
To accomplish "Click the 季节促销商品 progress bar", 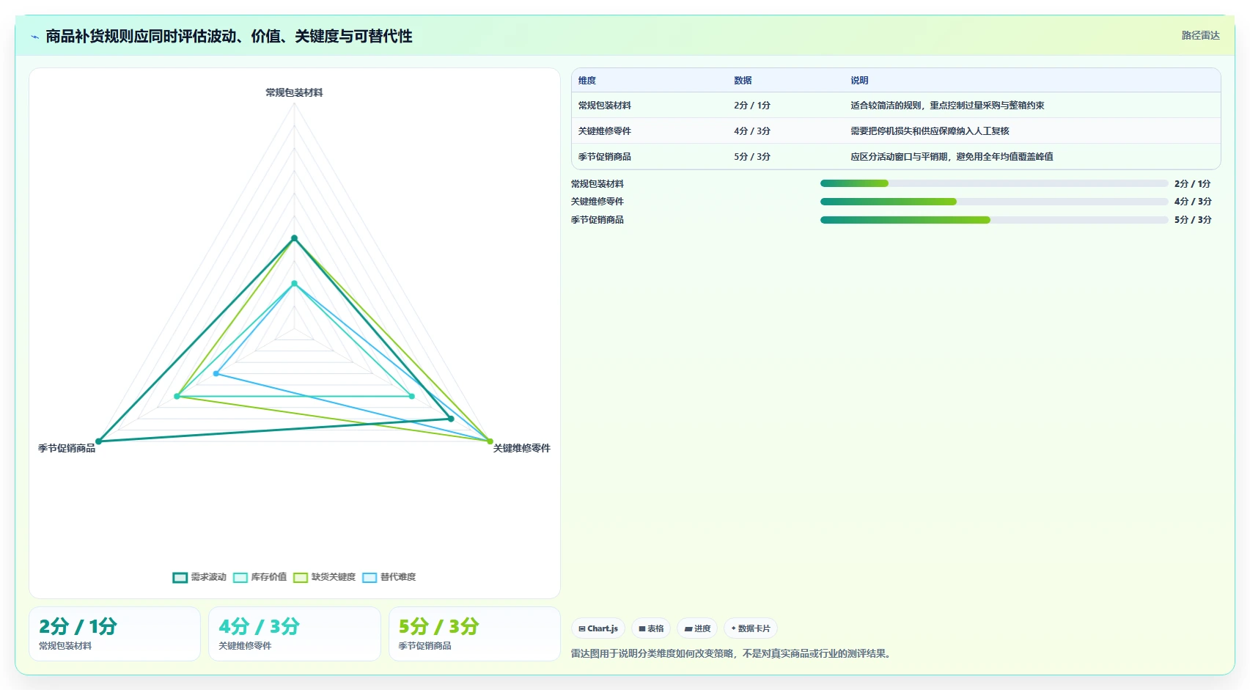I will (994, 220).
